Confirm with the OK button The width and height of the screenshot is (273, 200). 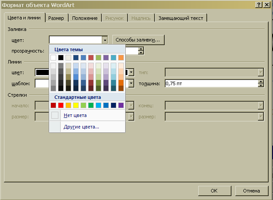click(x=215, y=191)
